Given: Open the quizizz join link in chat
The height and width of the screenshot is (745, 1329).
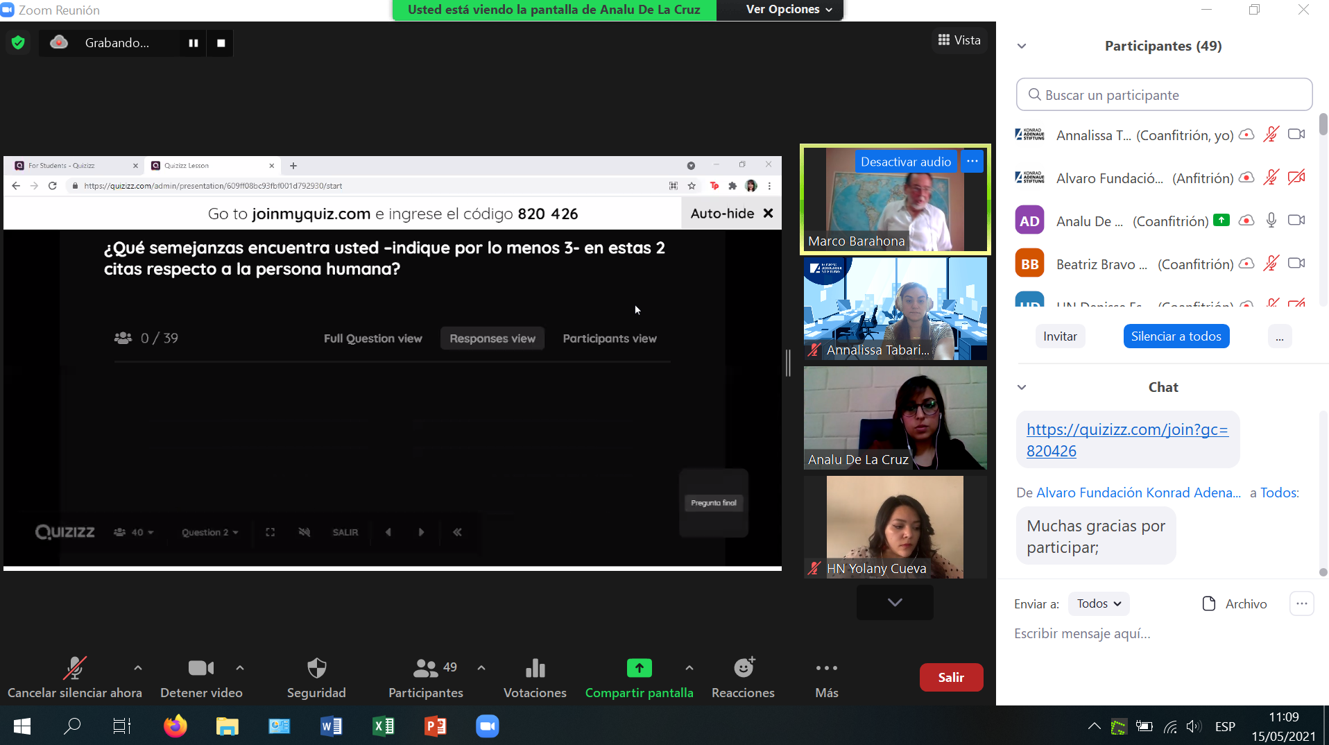Looking at the screenshot, I should (x=1127, y=440).
